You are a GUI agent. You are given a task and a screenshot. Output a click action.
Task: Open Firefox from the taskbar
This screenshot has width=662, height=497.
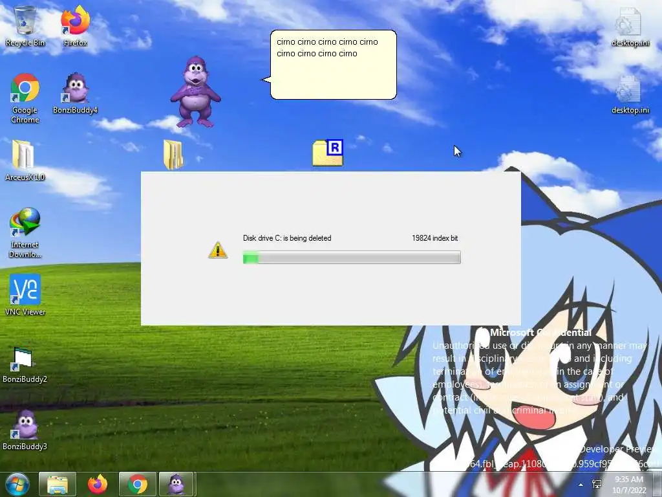coord(98,484)
